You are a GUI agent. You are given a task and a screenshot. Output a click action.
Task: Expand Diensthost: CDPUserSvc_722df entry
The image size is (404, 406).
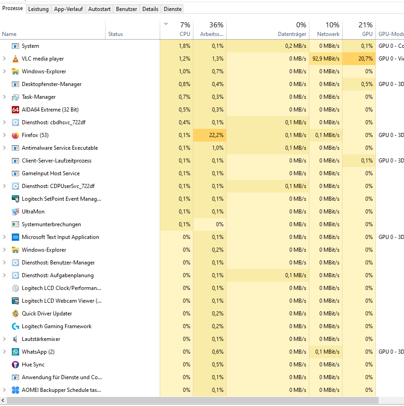[x=4, y=186]
